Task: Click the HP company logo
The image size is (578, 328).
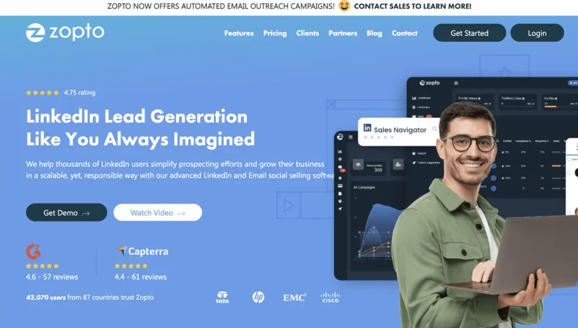Action: tap(258, 297)
